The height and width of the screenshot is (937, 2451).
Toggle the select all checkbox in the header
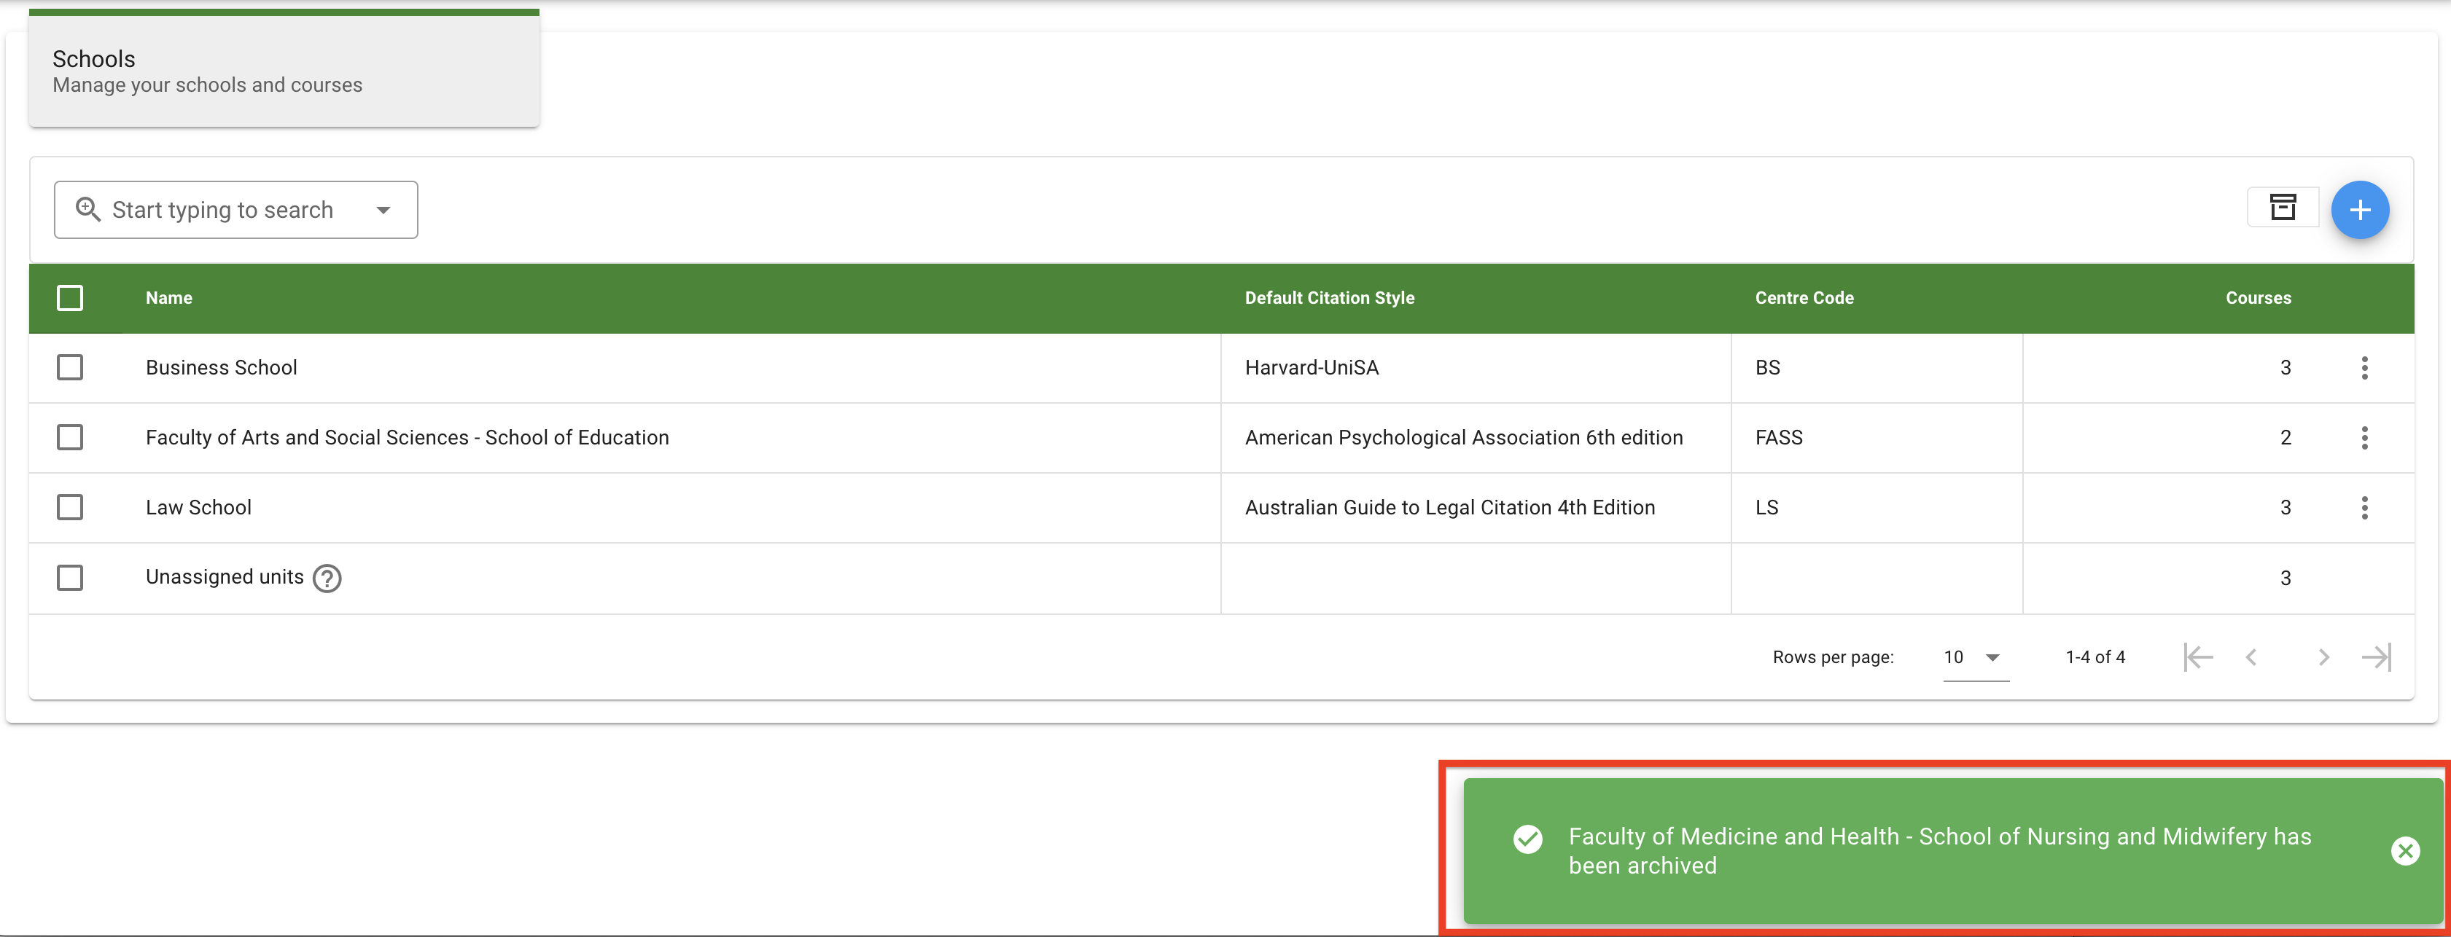tap(69, 298)
